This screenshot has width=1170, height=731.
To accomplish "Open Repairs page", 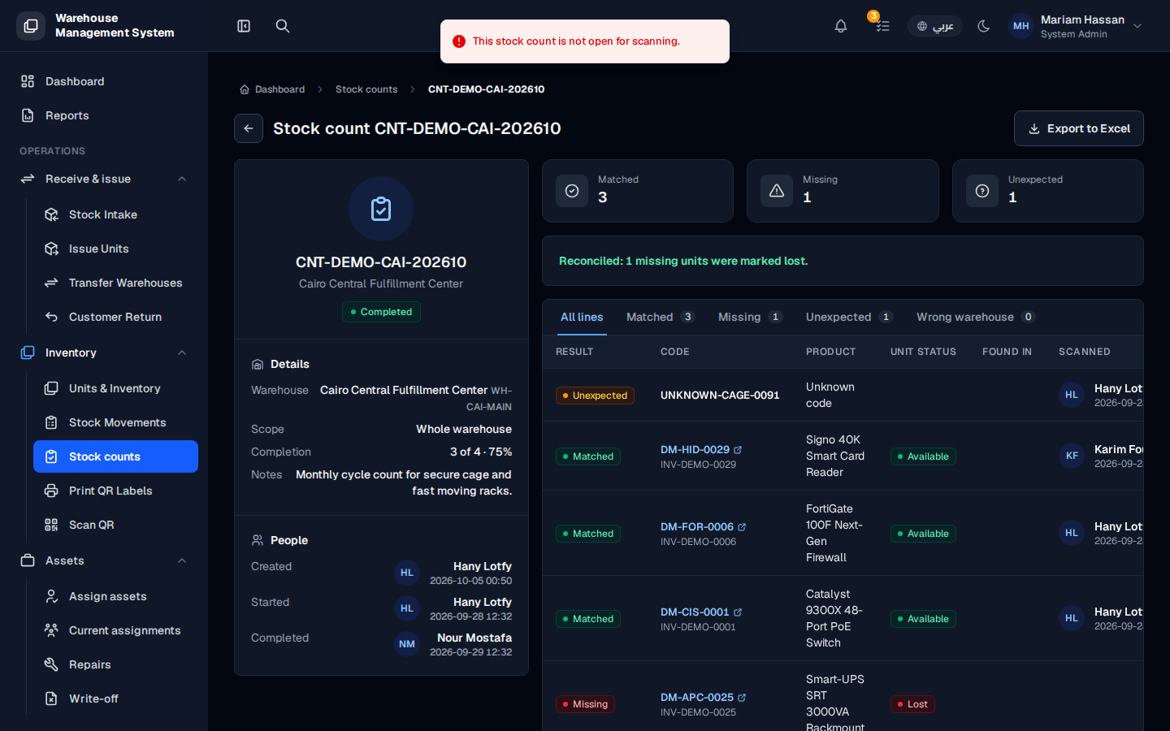I will pyautogui.click(x=115, y=664).
